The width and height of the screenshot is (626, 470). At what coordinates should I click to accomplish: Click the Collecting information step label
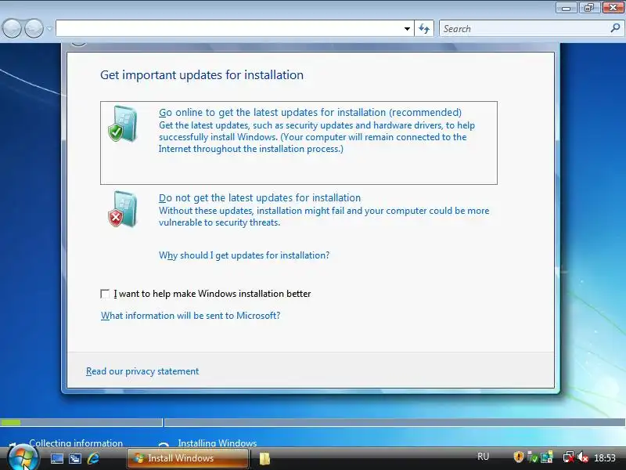point(76,443)
